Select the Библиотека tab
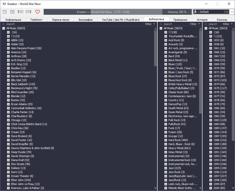This screenshot has height=191, width=235. point(156,19)
